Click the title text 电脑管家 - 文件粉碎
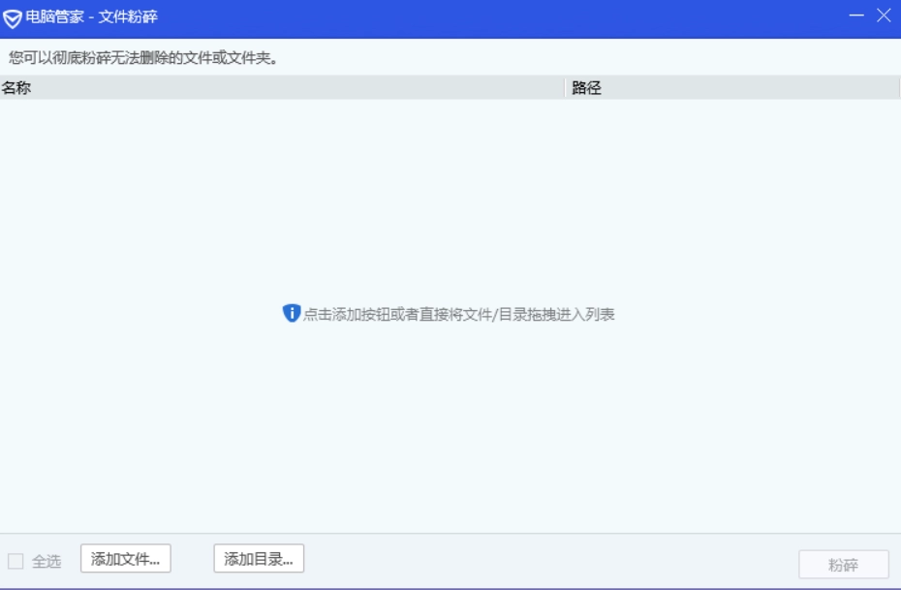Screen dimensions: 901x590 (91, 16)
